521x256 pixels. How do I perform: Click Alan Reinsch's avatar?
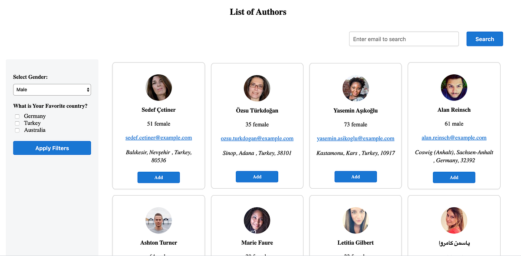454,87
